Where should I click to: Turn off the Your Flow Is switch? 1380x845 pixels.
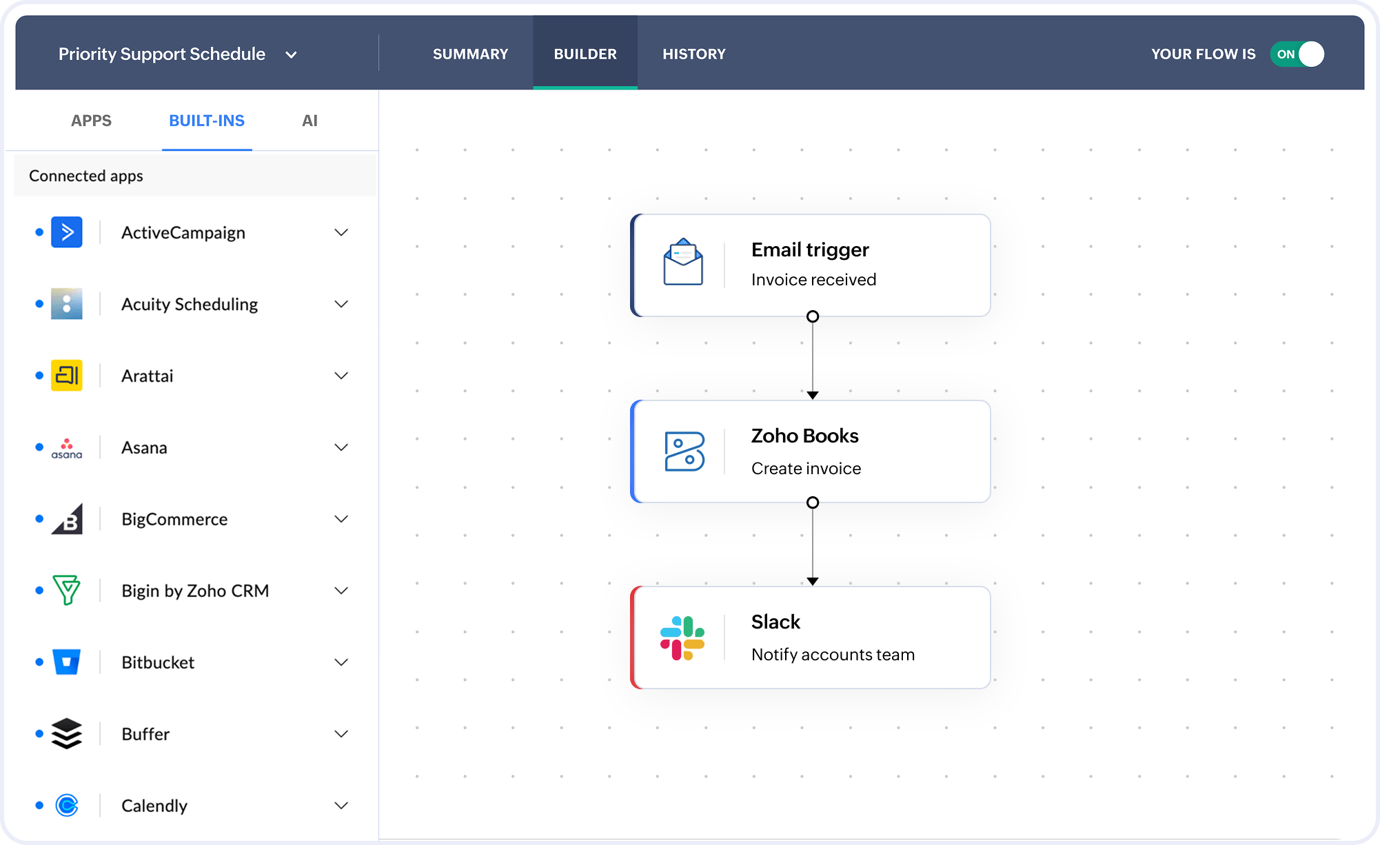(1297, 54)
